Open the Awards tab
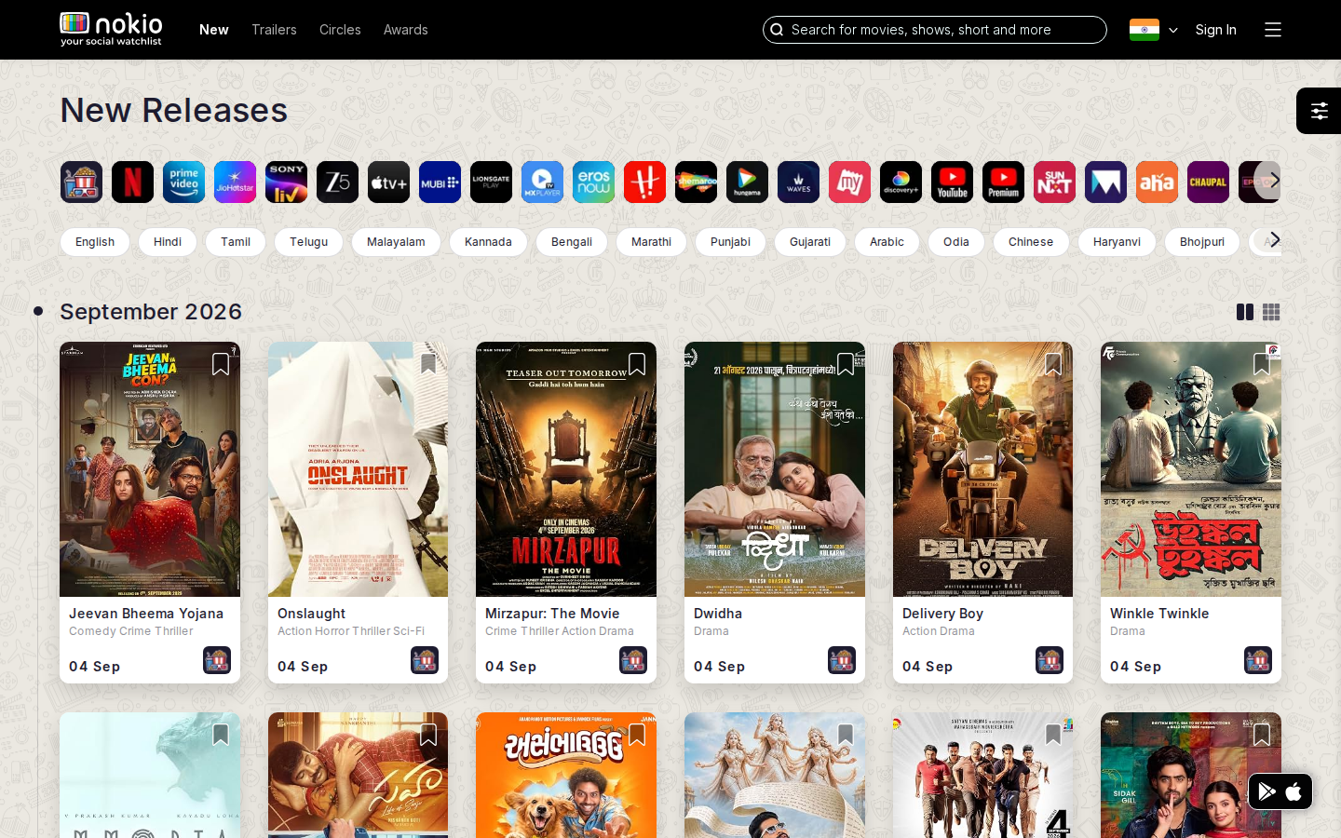Image resolution: width=1341 pixels, height=838 pixels. [406, 30]
